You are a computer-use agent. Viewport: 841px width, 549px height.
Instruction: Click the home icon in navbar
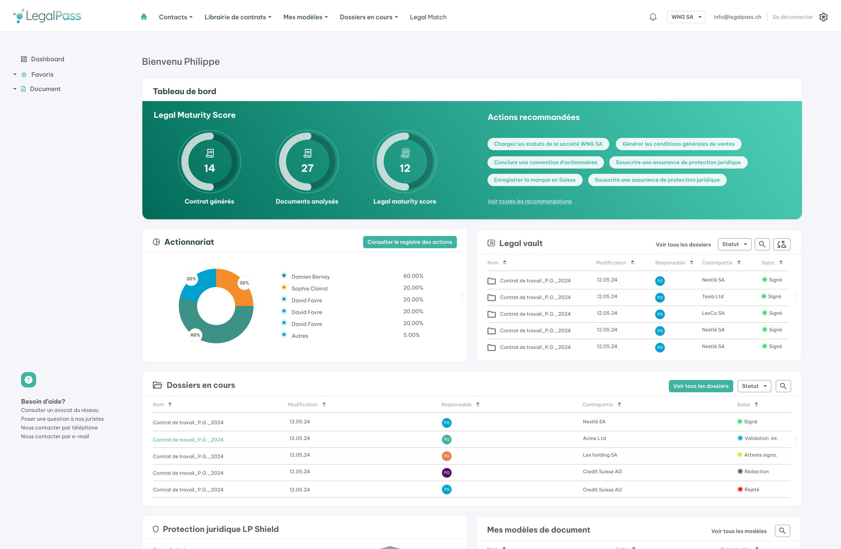coord(144,17)
